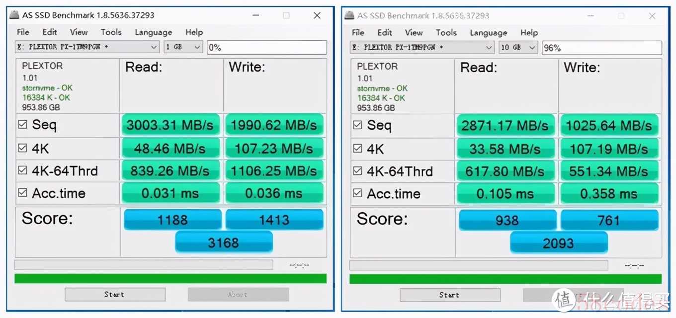Open Help menu in right window
Viewport: 676px width, 318px height.
tap(529, 33)
